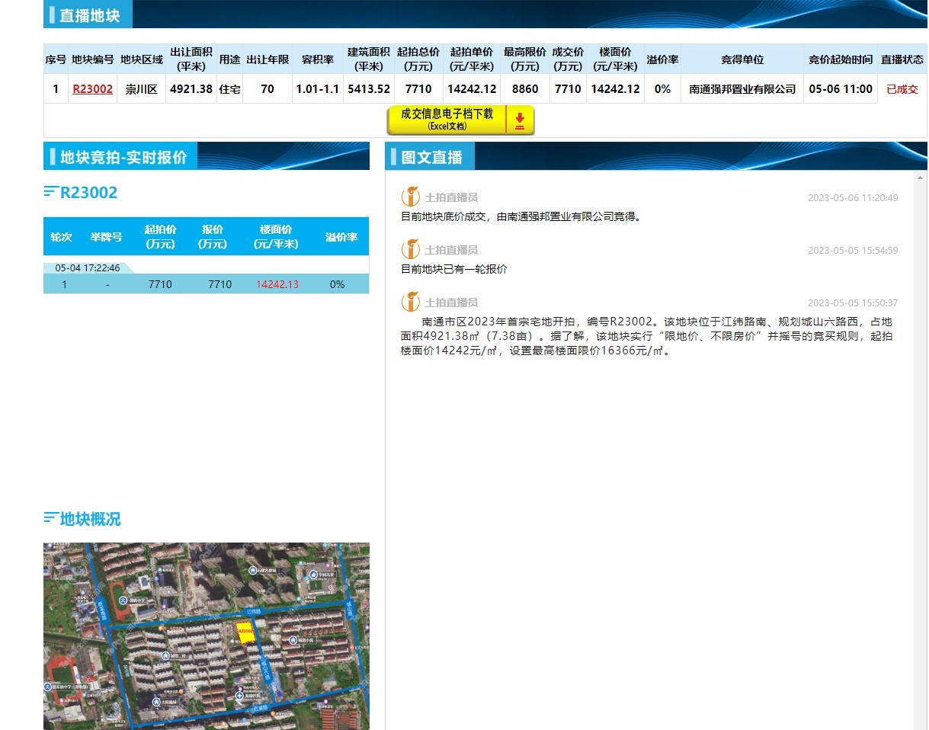929x730 pixels.
Task: Click list icon beside the blue R23002 heading
Action: [x=50, y=192]
